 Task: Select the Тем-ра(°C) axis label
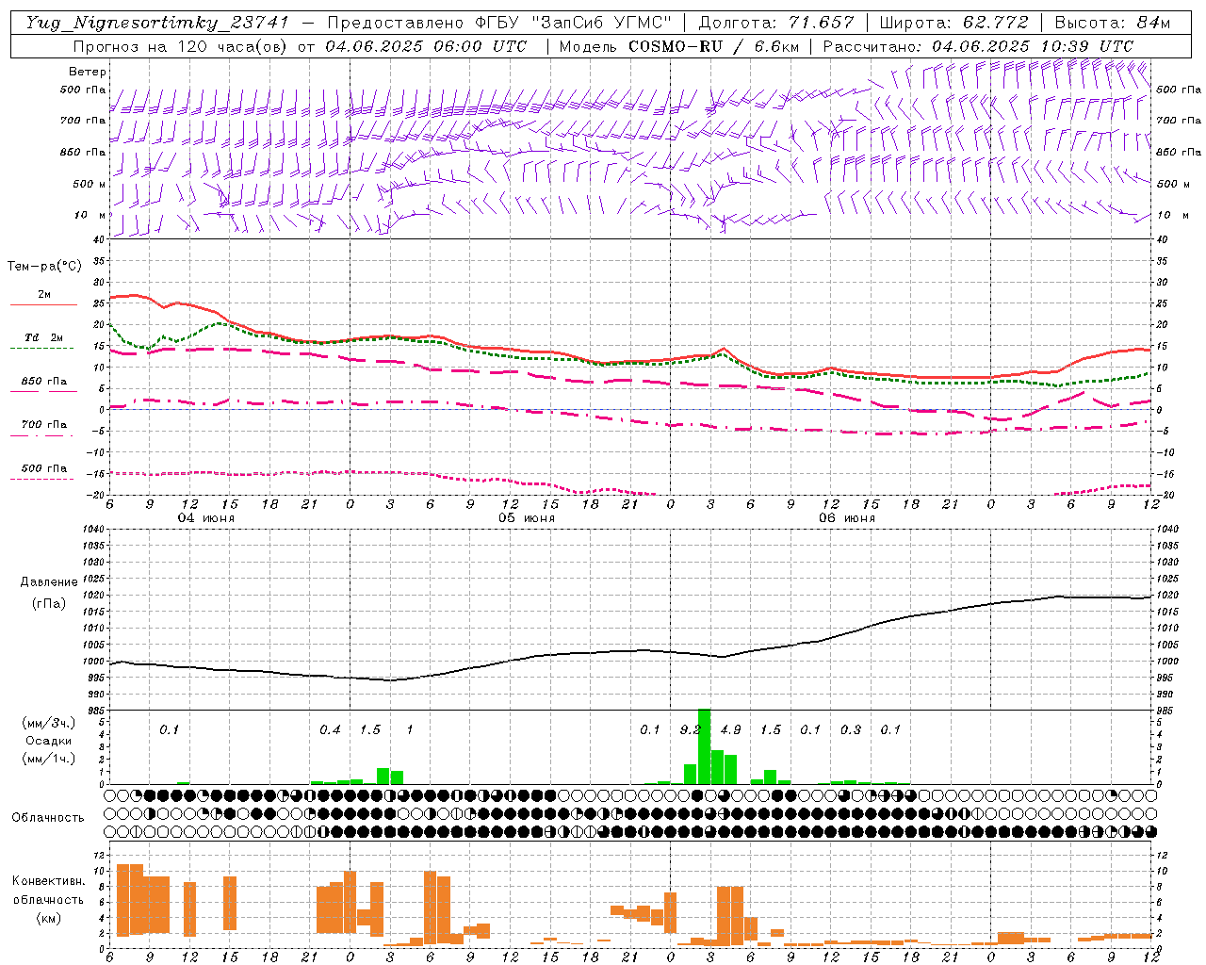[x=44, y=267]
